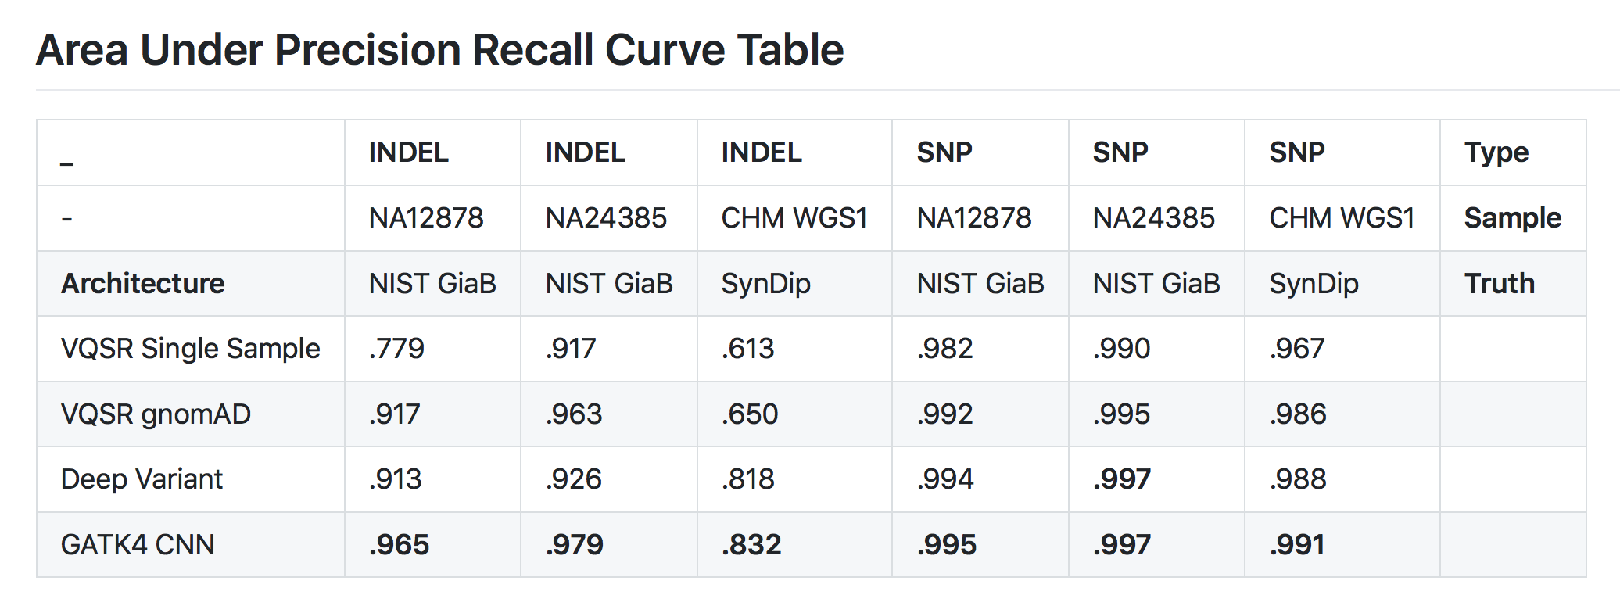Click the GATK4 CNN value .991
1620x613 pixels.
pos(1297,544)
